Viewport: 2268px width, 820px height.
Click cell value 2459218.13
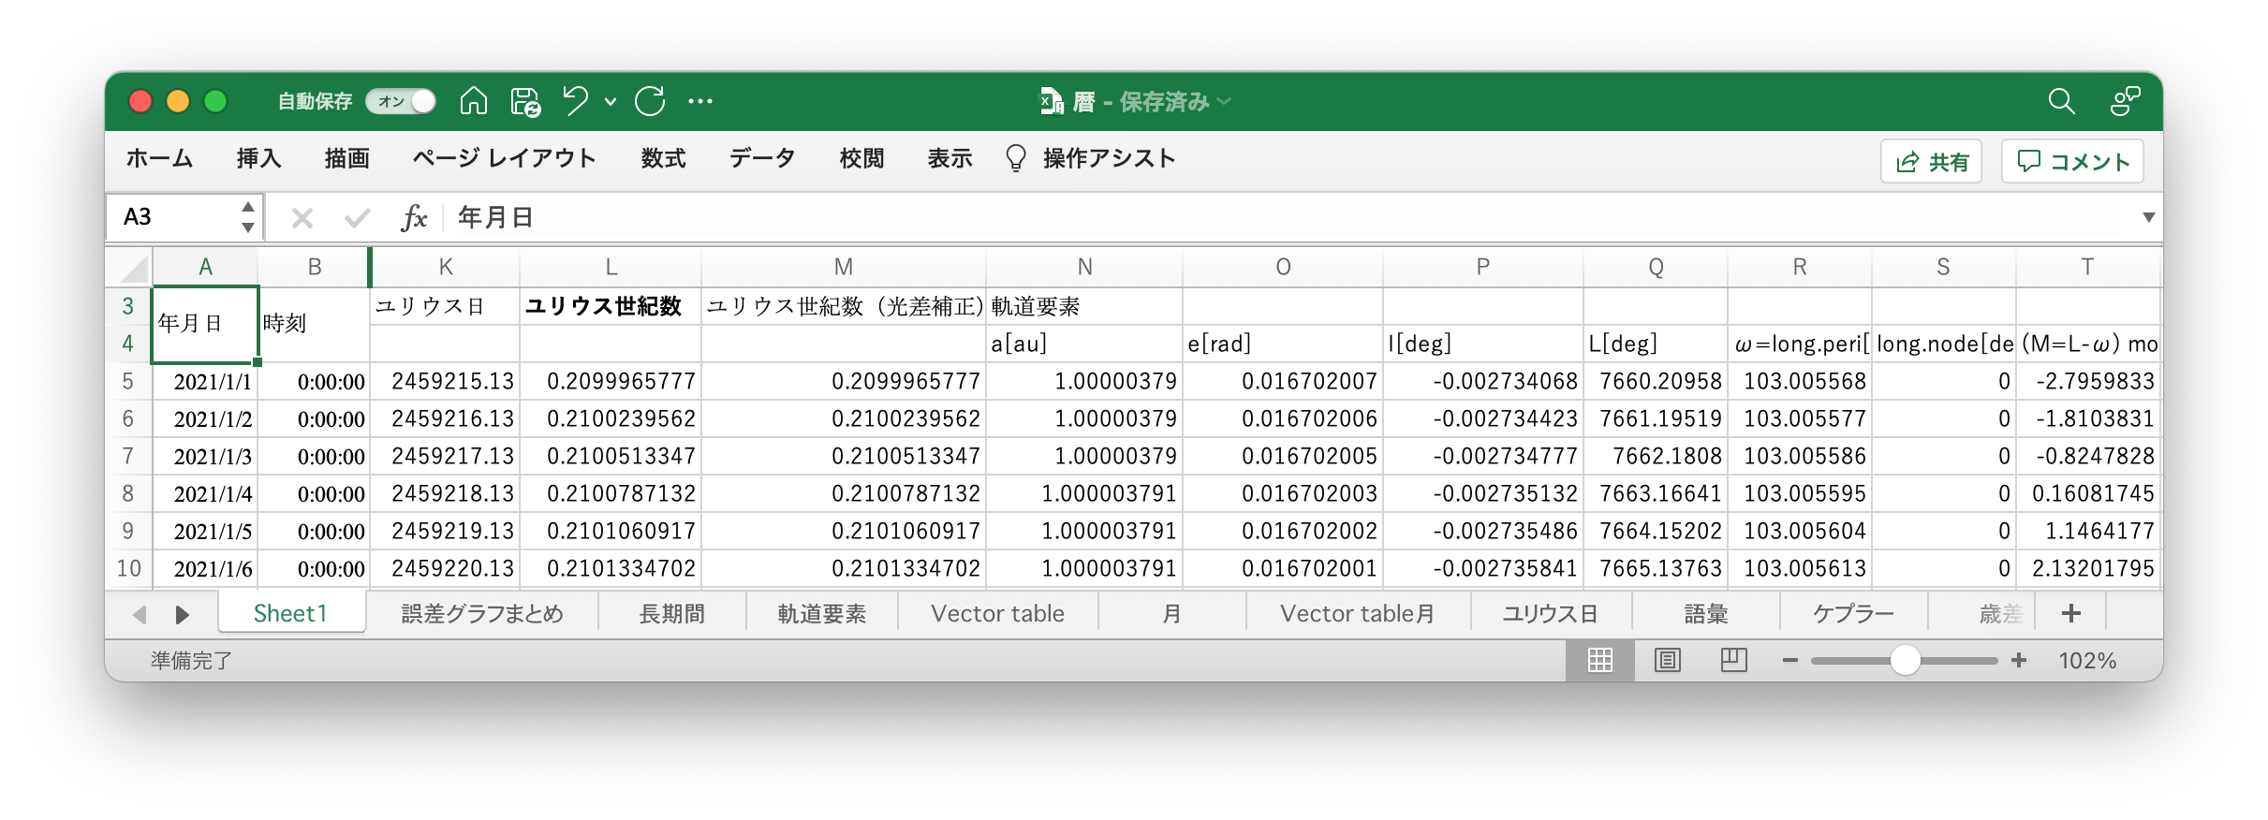[445, 493]
